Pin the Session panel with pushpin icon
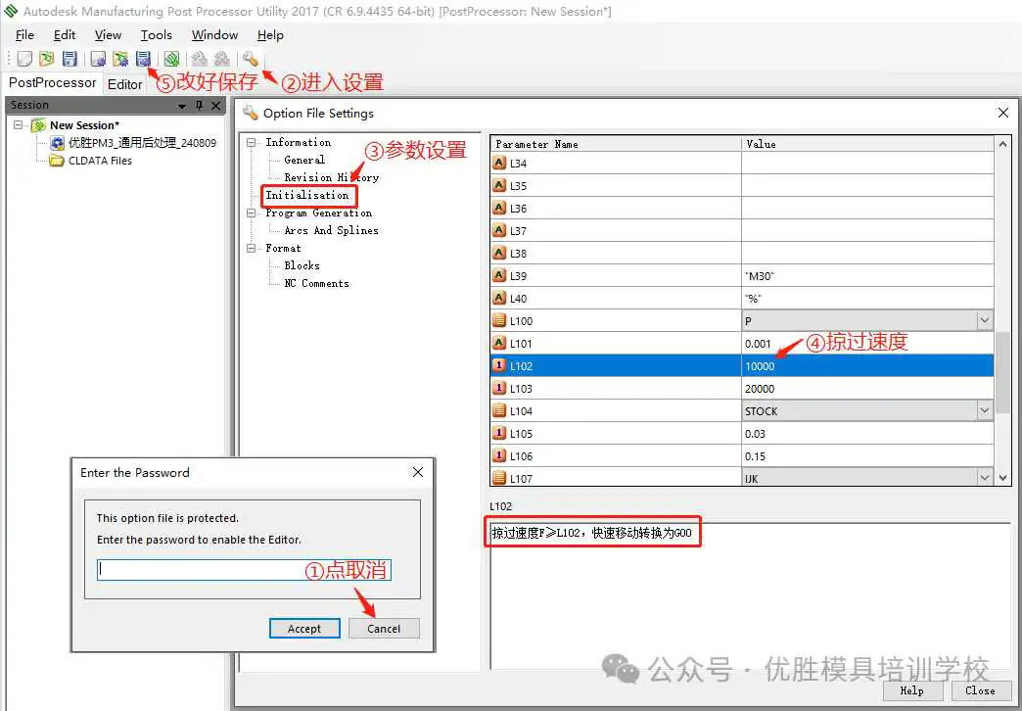Viewport: 1022px width, 711px height. [x=200, y=105]
